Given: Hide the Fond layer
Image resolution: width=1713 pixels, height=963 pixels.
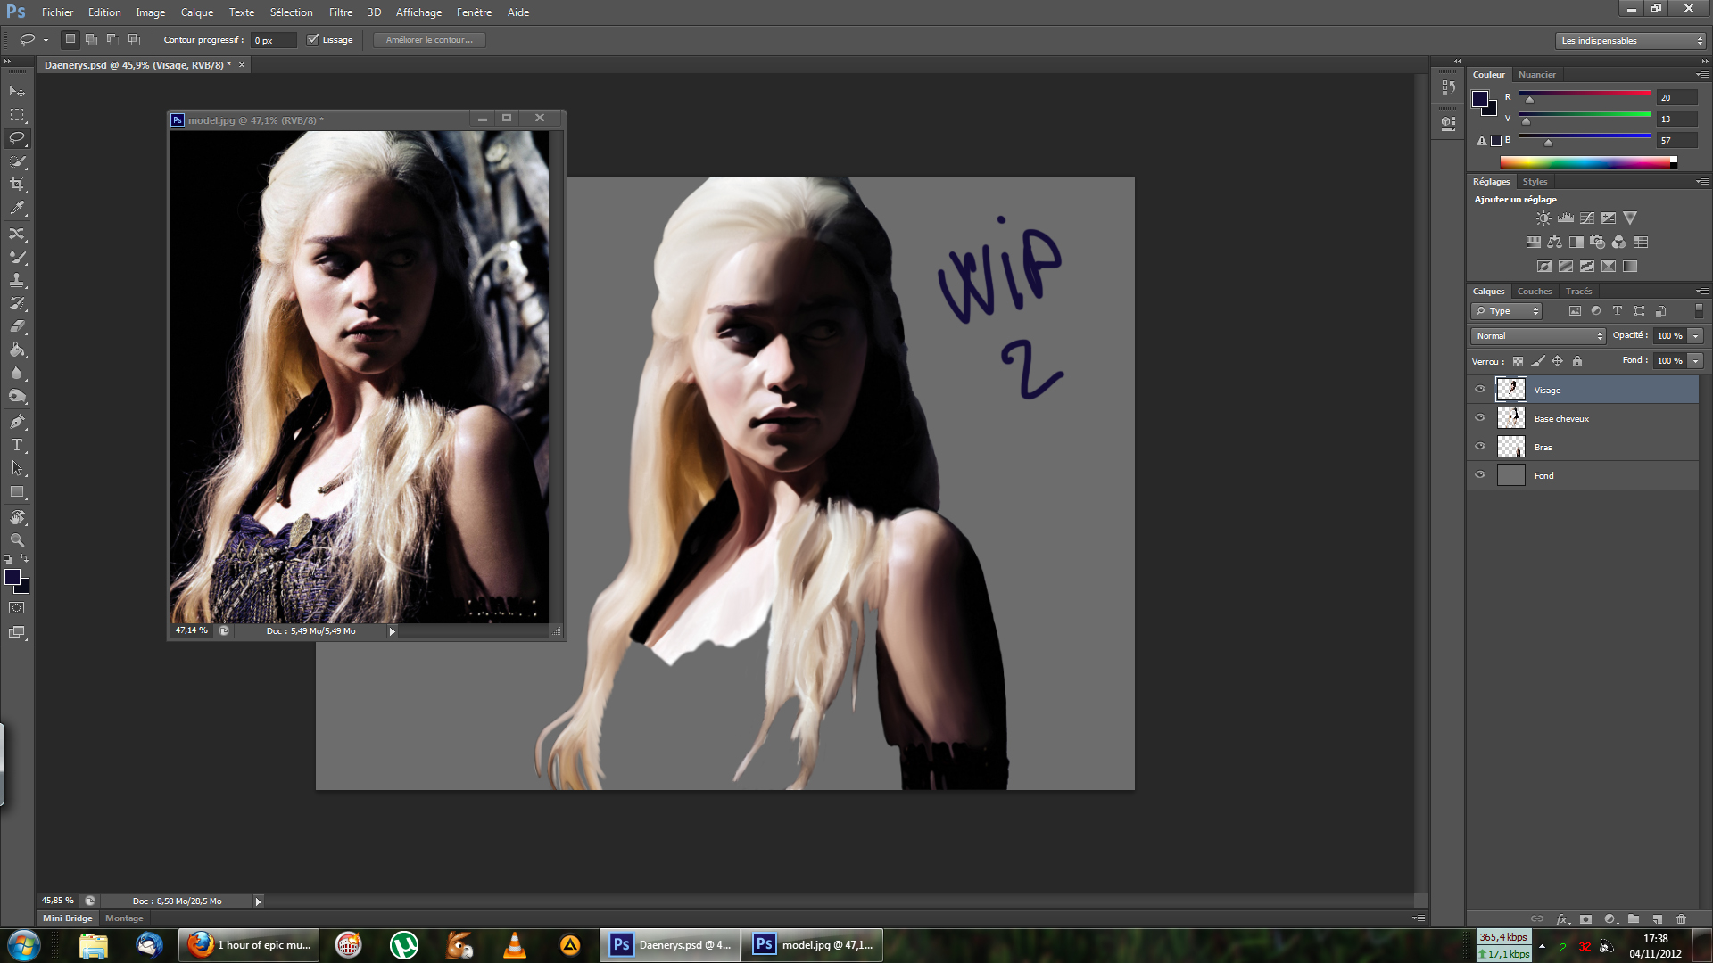Looking at the screenshot, I should 1480,475.
